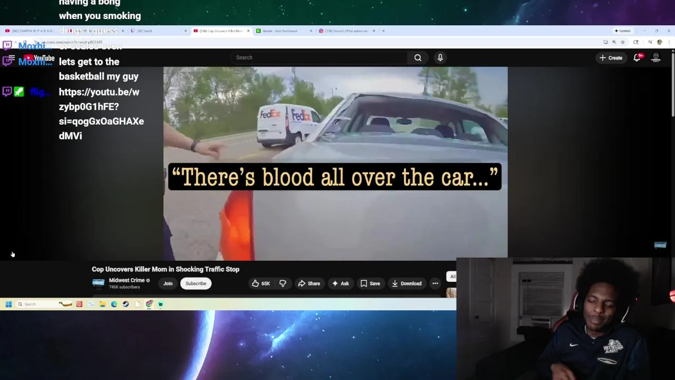The height and width of the screenshot is (380, 675).
Task: Close the Kick Dashboard tab
Action: pyautogui.click(x=311, y=31)
